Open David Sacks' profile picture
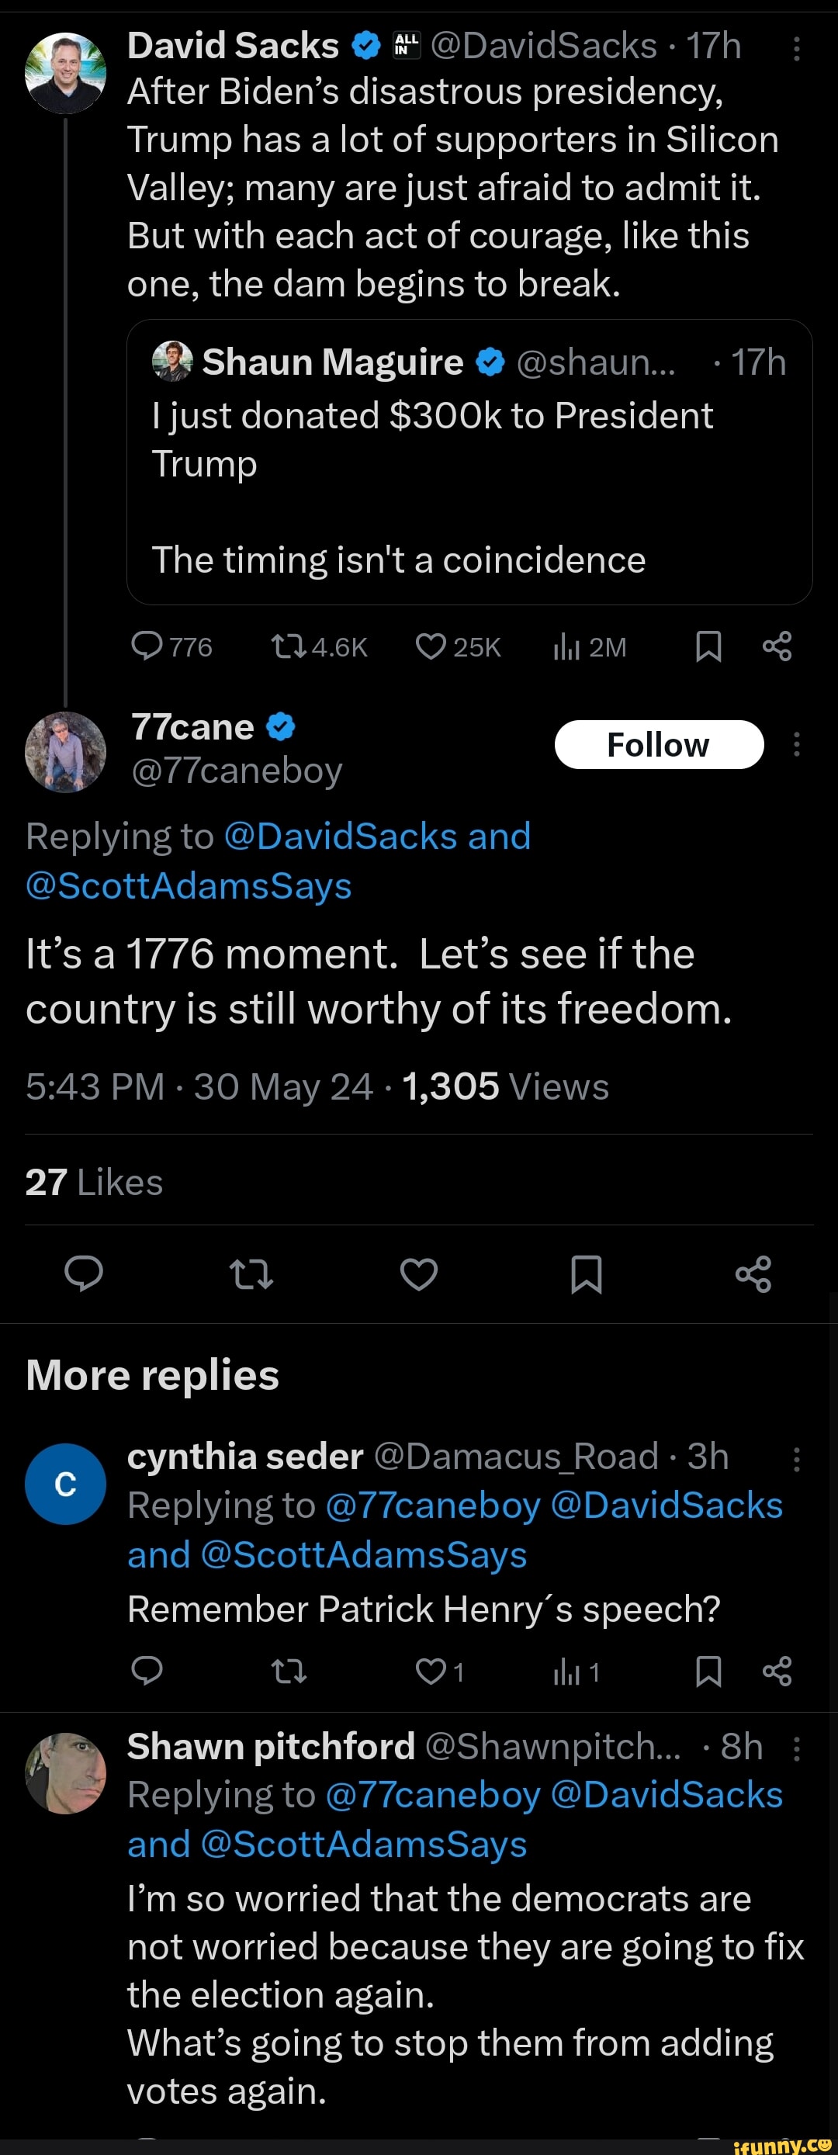 click(x=66, y=73)
